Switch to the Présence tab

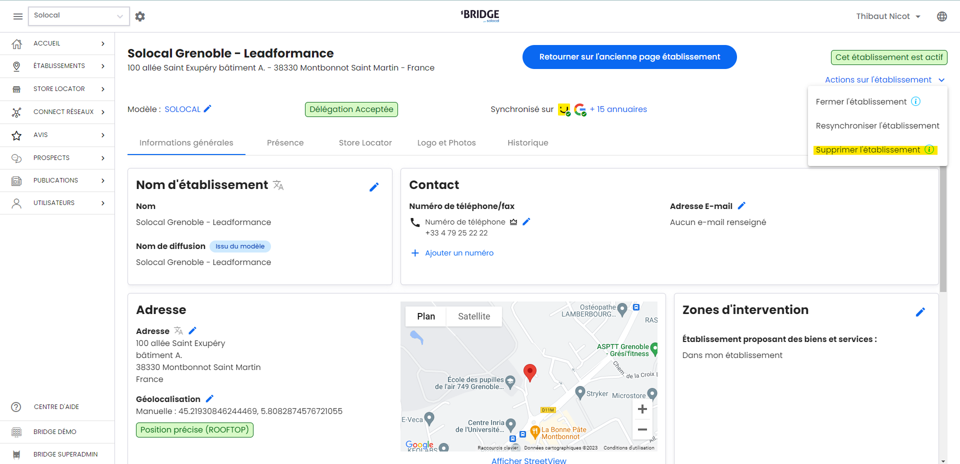[x=285, y=143]
